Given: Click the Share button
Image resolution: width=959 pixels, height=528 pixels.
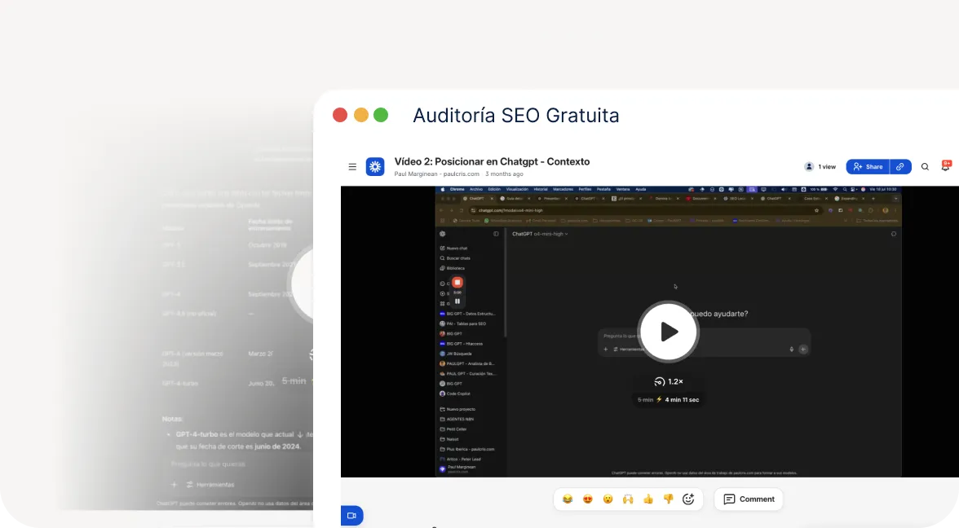Looking at the screenshot, I should tap(868, 166).
